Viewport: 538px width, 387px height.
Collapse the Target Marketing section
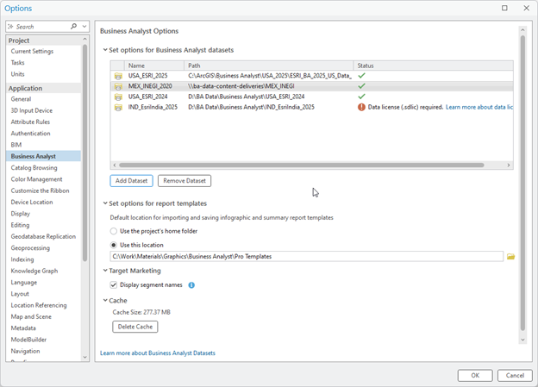(x=105, y=271)
